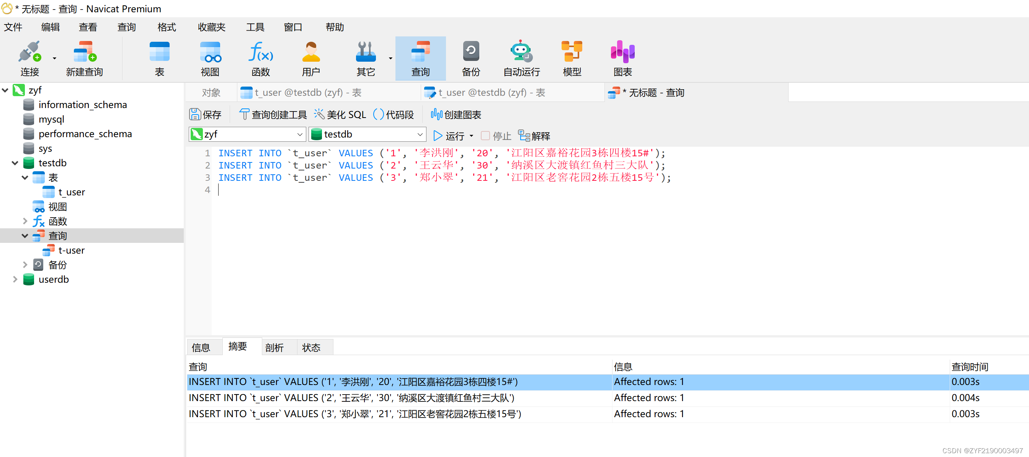Open the testdb database dropdown

coord(420,135)
